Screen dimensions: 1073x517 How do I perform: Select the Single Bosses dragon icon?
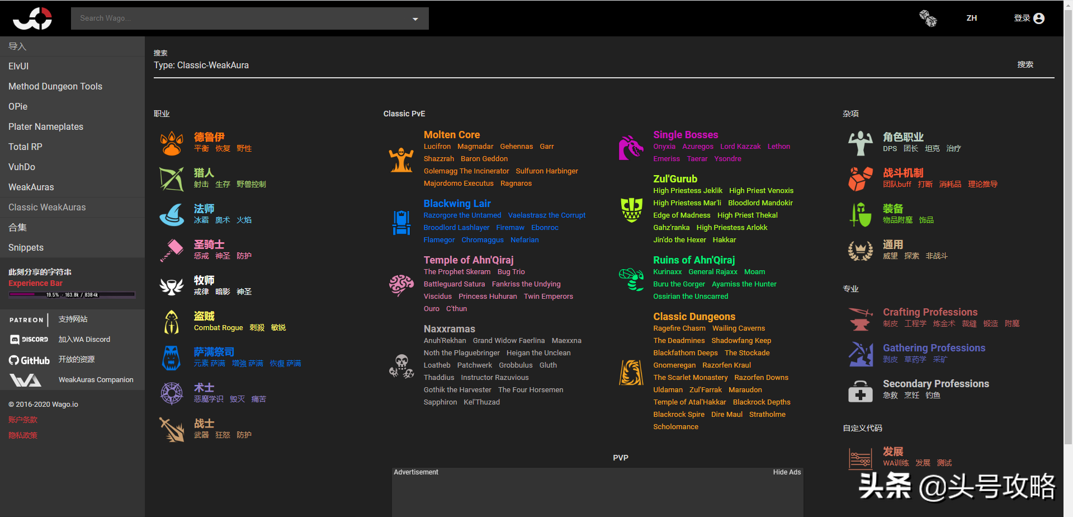click(x=631, y=148)
